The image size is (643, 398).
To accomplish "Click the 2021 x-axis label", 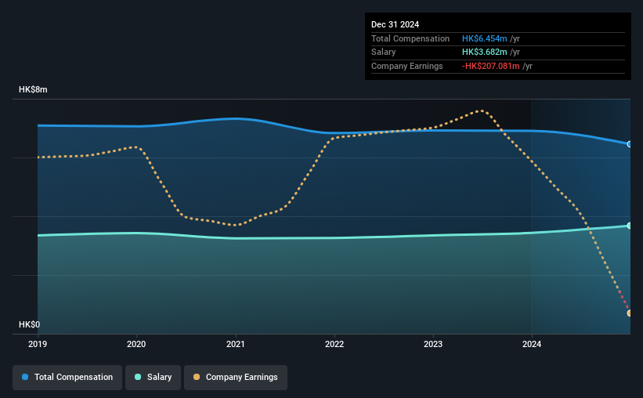I will tap(236, 344).
